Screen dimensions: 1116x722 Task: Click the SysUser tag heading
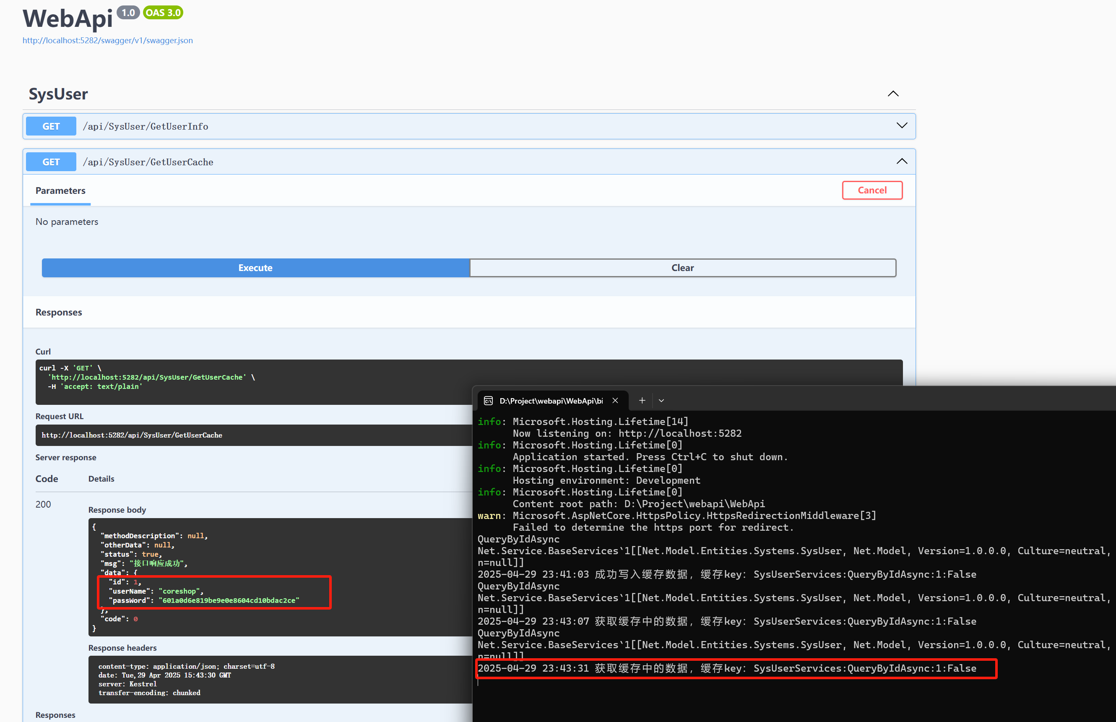(58, 94)
